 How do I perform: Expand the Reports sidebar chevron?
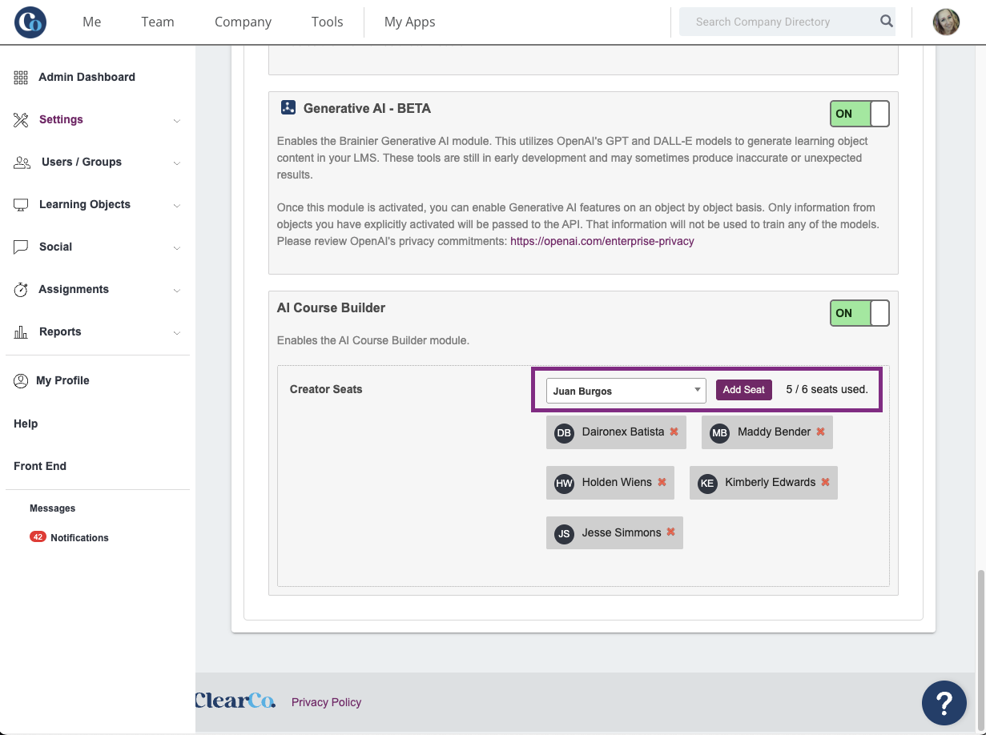(177, 333)
